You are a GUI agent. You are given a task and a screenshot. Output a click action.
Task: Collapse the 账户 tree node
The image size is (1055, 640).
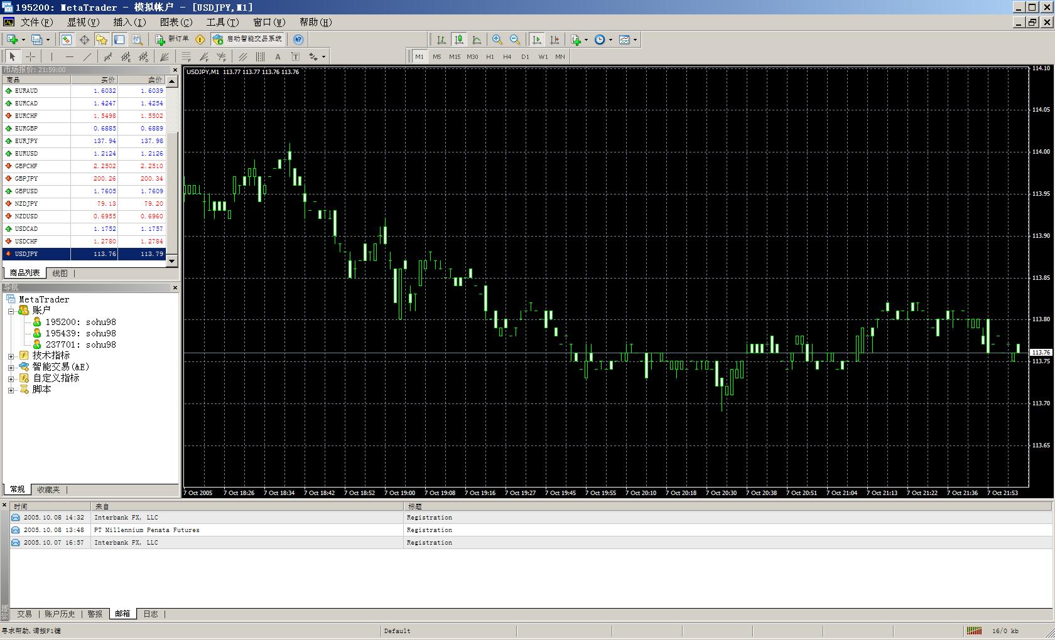coord(11,311)
